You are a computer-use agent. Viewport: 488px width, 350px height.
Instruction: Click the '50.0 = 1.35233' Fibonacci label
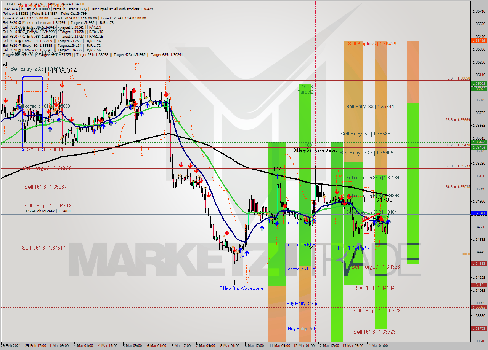(458, 166)
